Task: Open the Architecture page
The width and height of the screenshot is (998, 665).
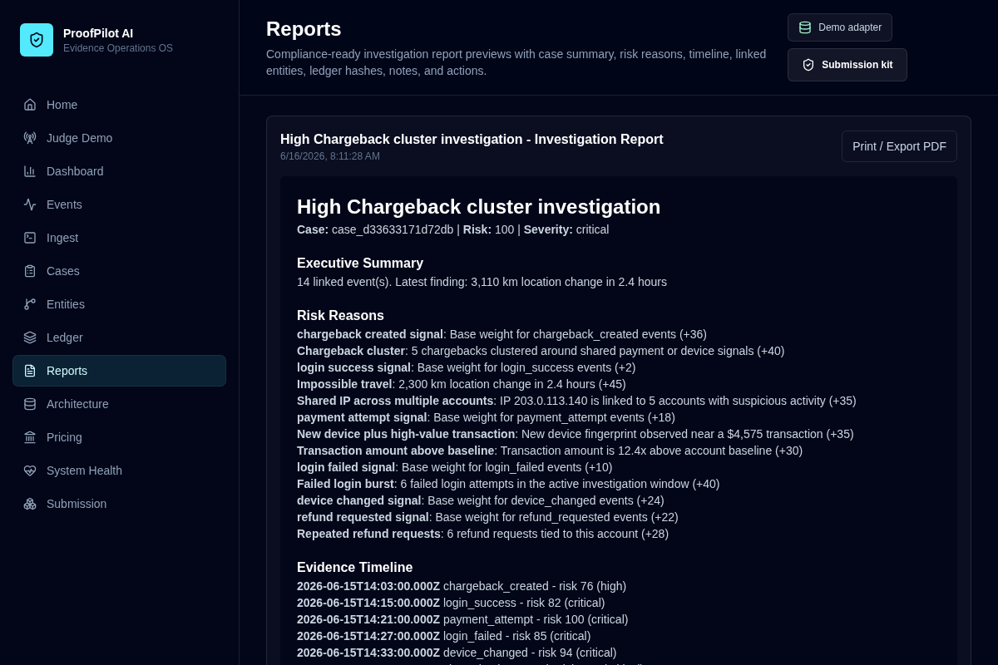Action: tap(119, 404)
